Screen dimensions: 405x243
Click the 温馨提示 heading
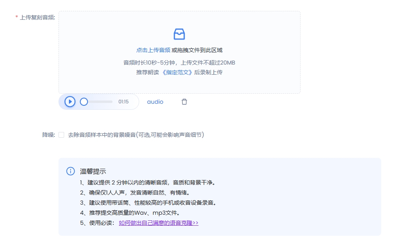coord(93,171)
